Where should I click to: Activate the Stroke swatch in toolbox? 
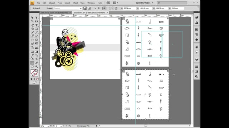[x=35, y=74]
